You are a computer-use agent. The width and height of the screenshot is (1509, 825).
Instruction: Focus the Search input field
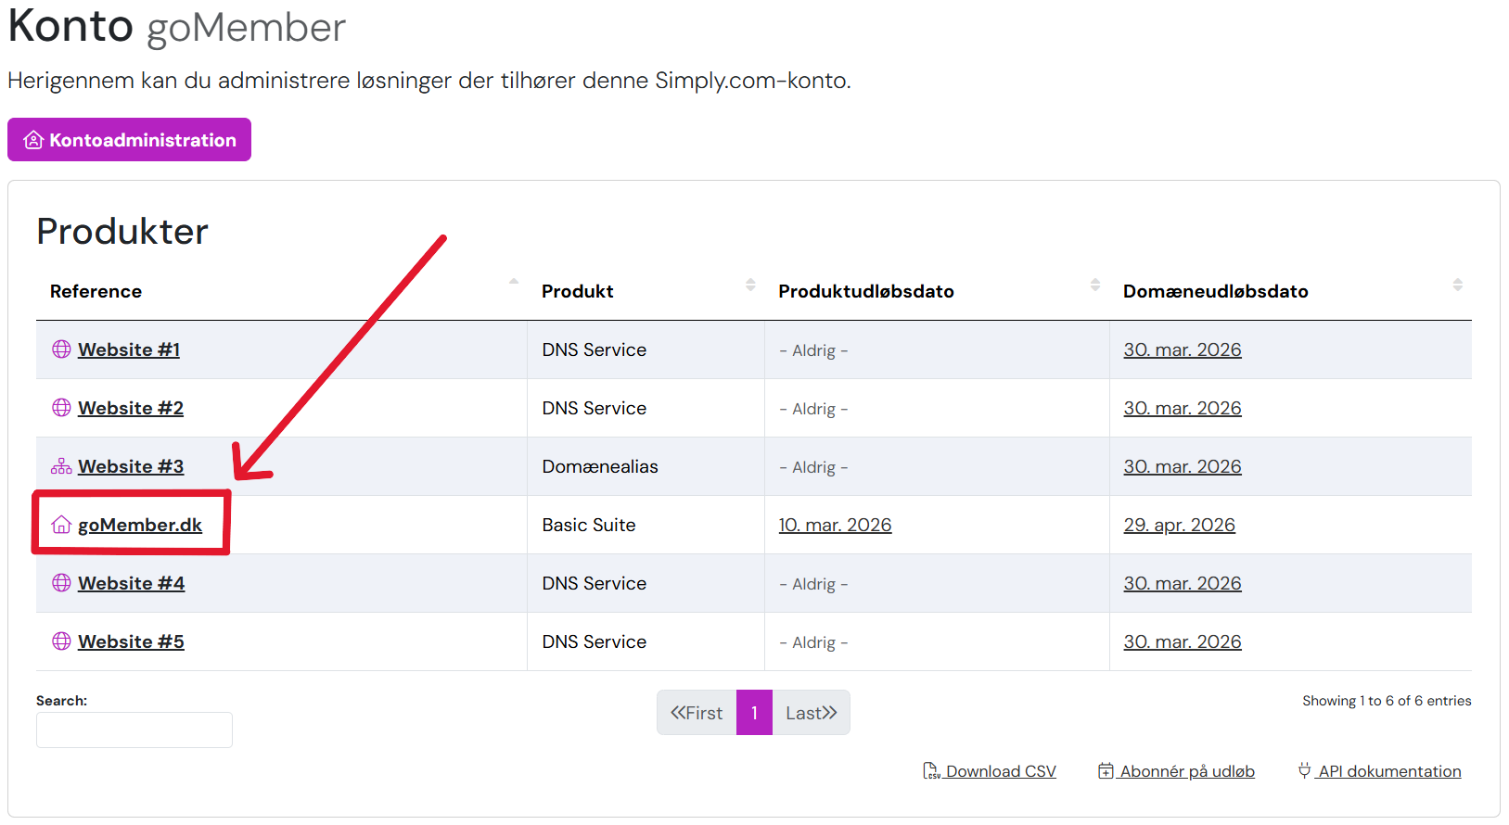click(x=134, y=730)
